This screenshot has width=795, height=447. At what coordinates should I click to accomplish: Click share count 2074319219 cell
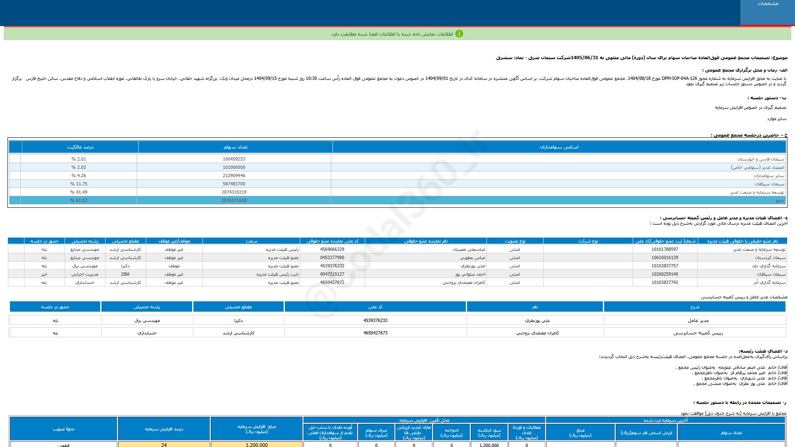(234, 192)
